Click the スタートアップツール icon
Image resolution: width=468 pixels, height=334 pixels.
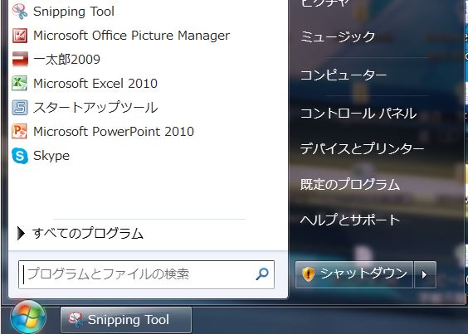click(20, 108)
